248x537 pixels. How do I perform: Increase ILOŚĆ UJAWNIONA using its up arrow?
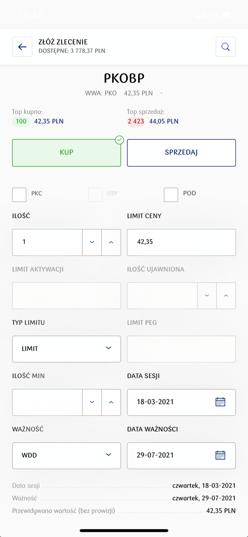pos(226,296)
